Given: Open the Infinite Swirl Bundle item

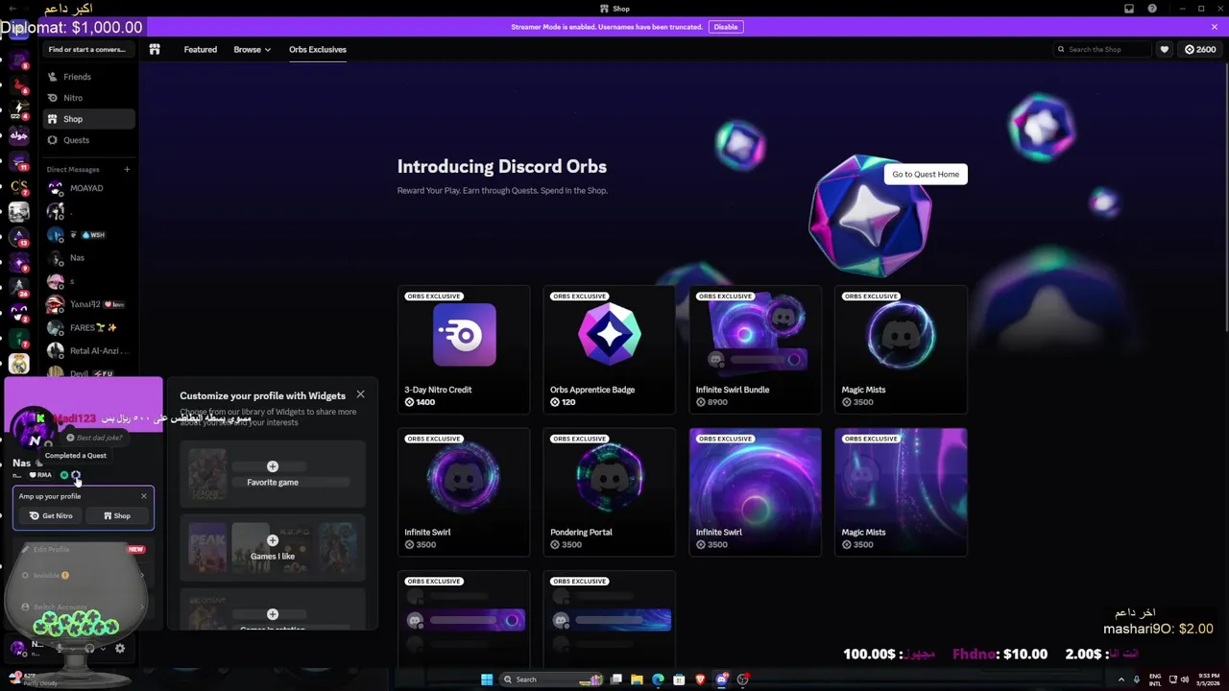Looking at the screenshot, I should point(756,349).
